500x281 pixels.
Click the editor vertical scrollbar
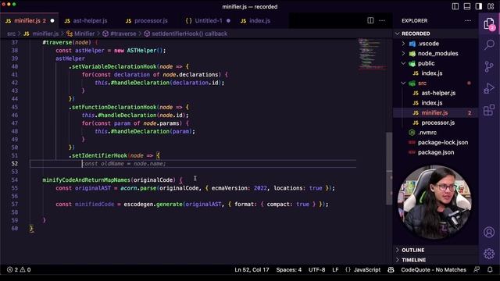[389, 169]
